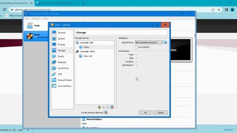This screenshot has height=133, width=237.
Task: Open the browser side panel icon
Action: pos(226,10)
